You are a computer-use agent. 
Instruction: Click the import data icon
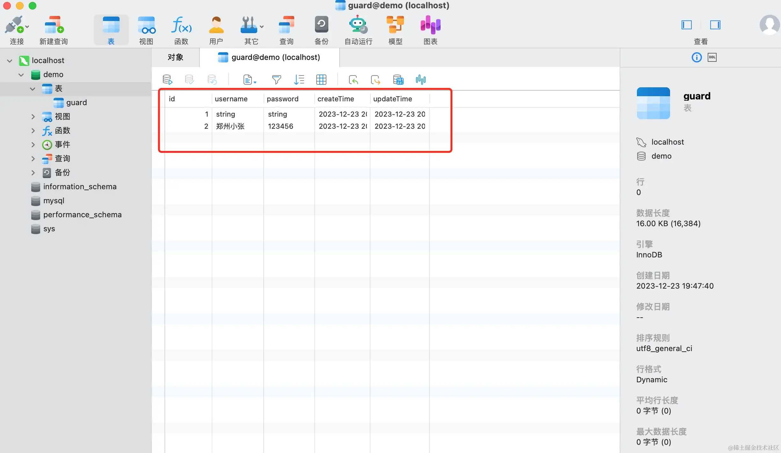tap(353, 79)
